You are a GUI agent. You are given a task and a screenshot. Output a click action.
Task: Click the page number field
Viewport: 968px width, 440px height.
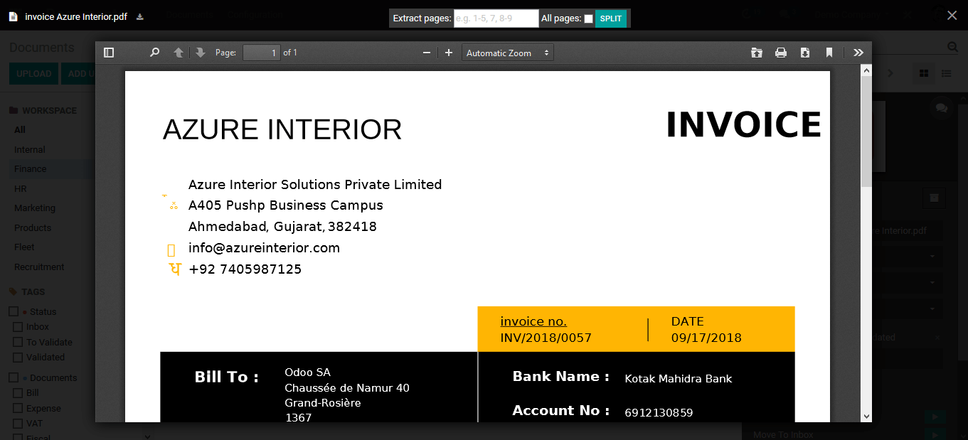261,53
